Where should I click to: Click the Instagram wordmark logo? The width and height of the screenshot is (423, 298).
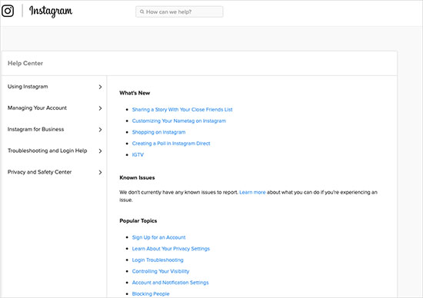(x=51, y=12)
